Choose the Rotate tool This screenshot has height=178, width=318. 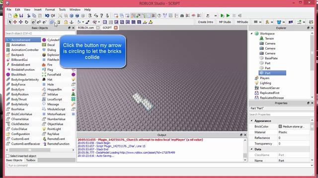coord(26,22)
